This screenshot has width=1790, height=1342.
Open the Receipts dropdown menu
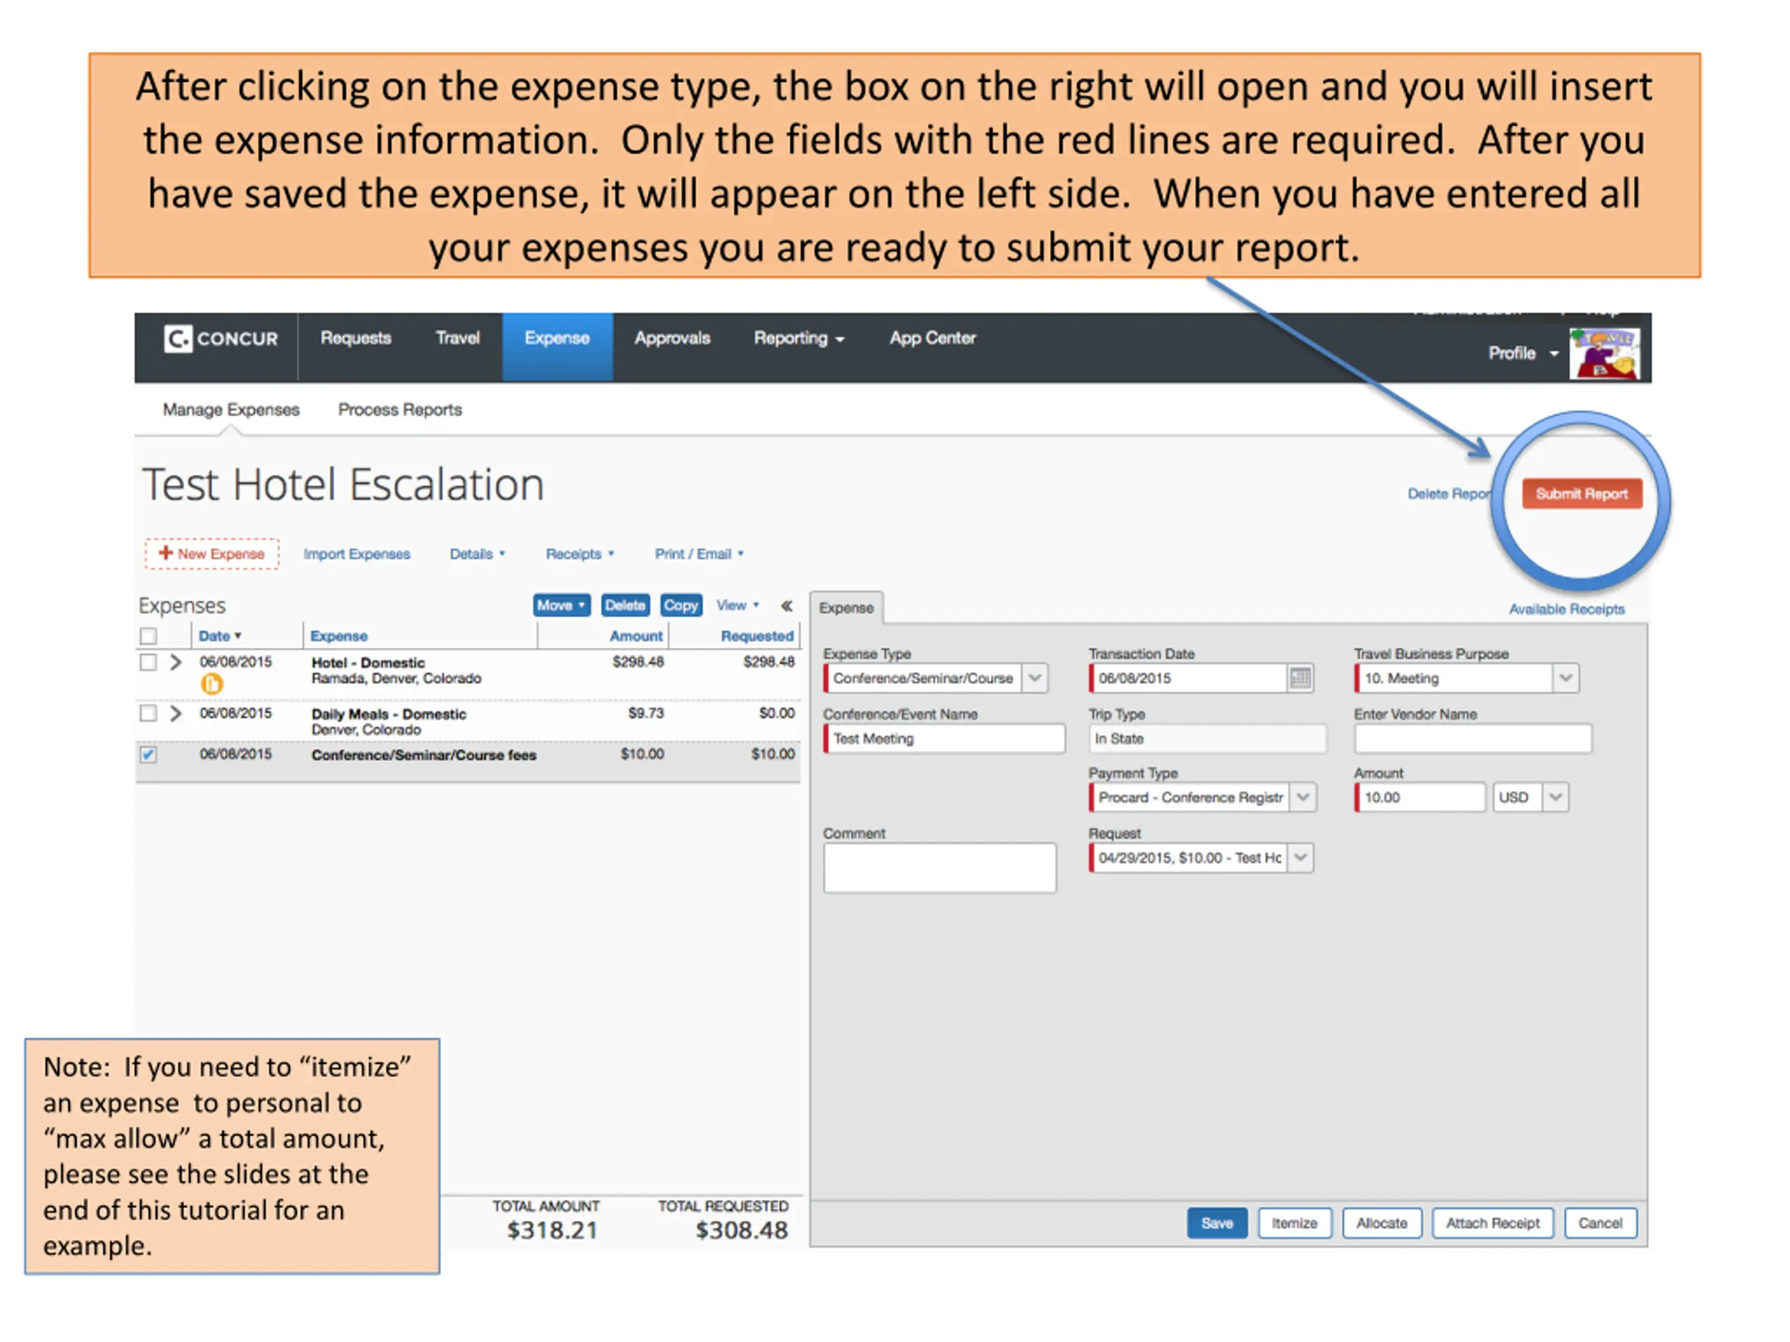[580, 554]
